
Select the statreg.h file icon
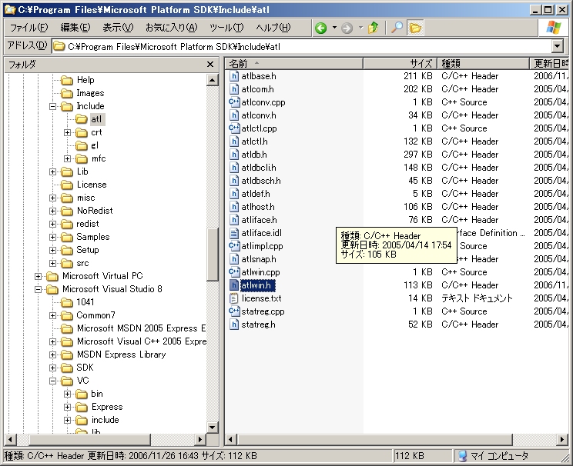[x=234, y=325]
